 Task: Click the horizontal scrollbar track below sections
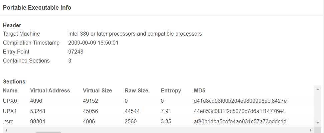pos(158,130)
